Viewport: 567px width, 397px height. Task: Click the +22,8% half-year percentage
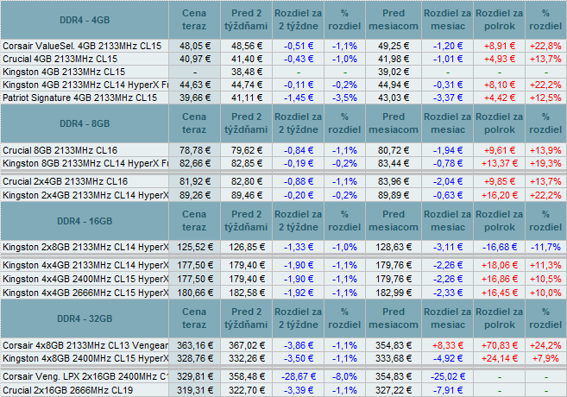point(545,46)
